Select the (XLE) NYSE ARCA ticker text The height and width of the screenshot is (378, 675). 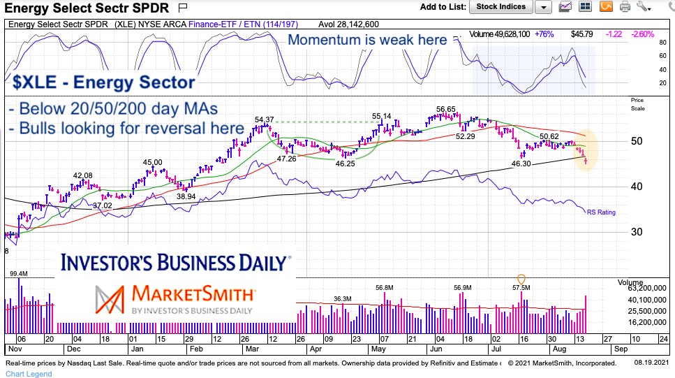point(150,24)
